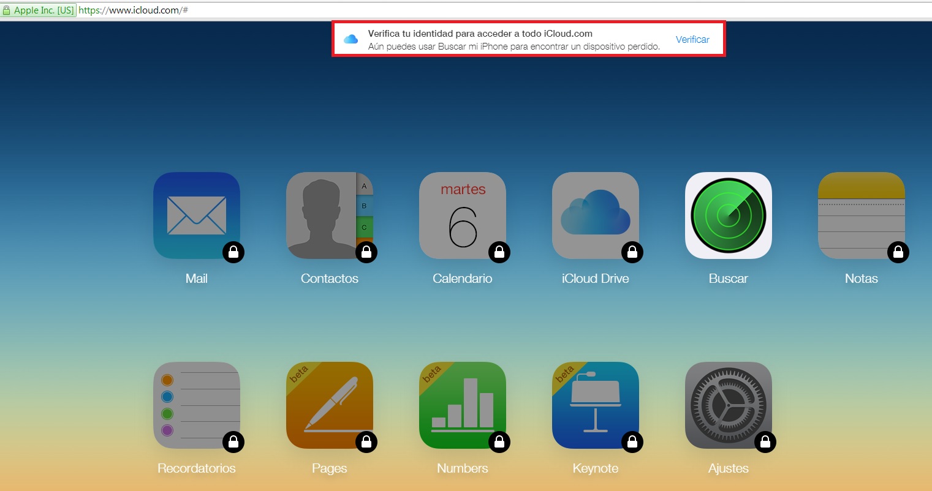Click the Apple Inc. [US] certificate label
The image size is (932, 491).
point(44,10)
